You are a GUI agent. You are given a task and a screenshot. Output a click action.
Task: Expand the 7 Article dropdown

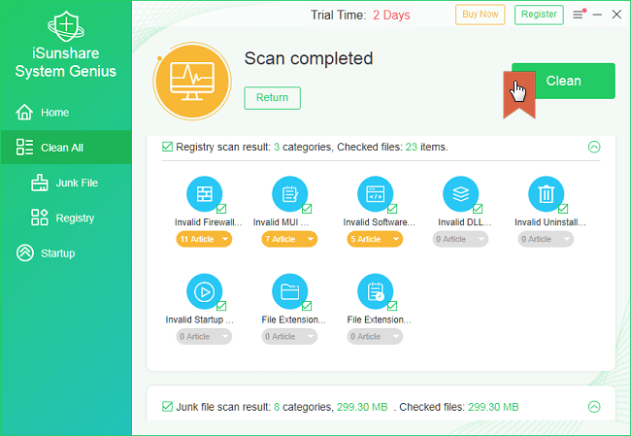pyautogui.click(x=289, y=239)
